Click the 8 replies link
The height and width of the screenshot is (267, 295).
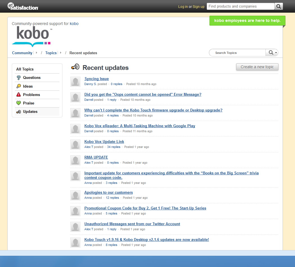[111, 245]
